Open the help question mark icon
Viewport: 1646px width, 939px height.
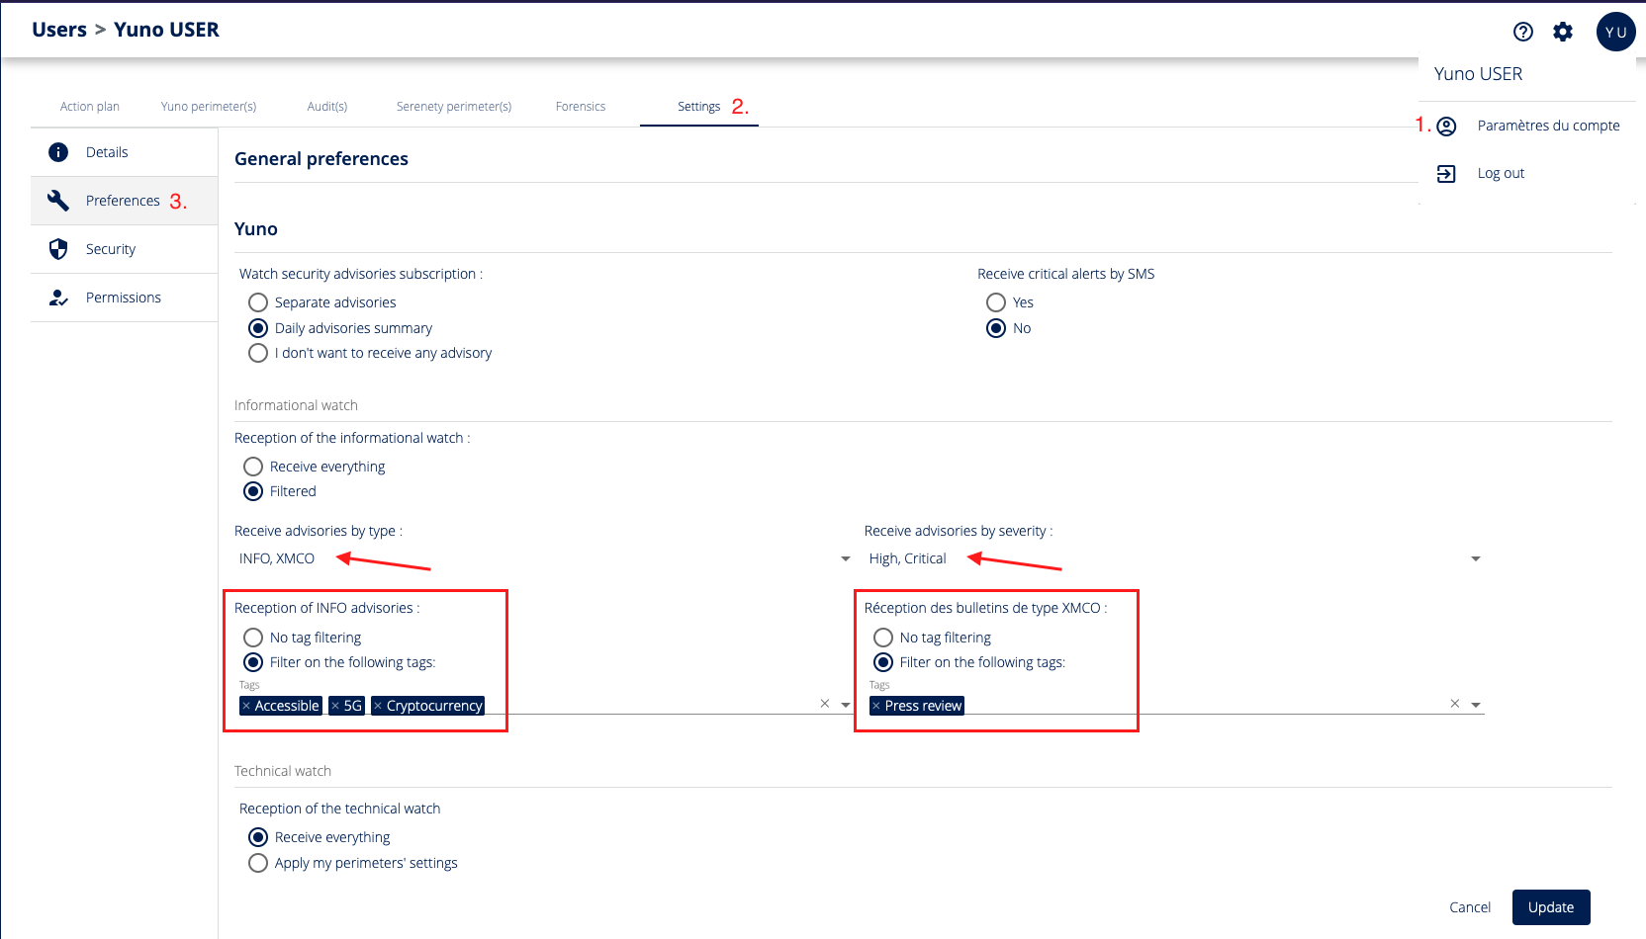tap(1522, 32)
